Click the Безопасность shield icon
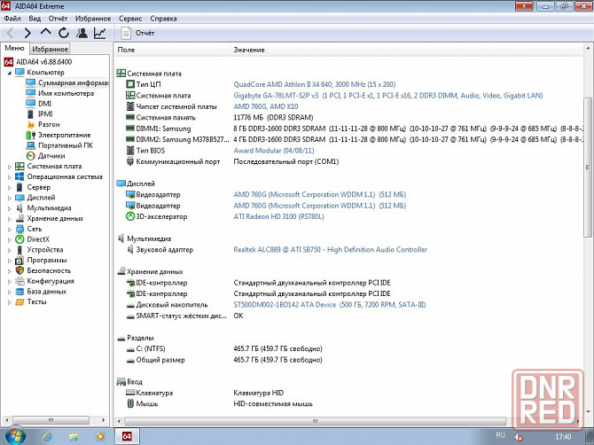This screenshot has height=445, width=594. [20, 270]
